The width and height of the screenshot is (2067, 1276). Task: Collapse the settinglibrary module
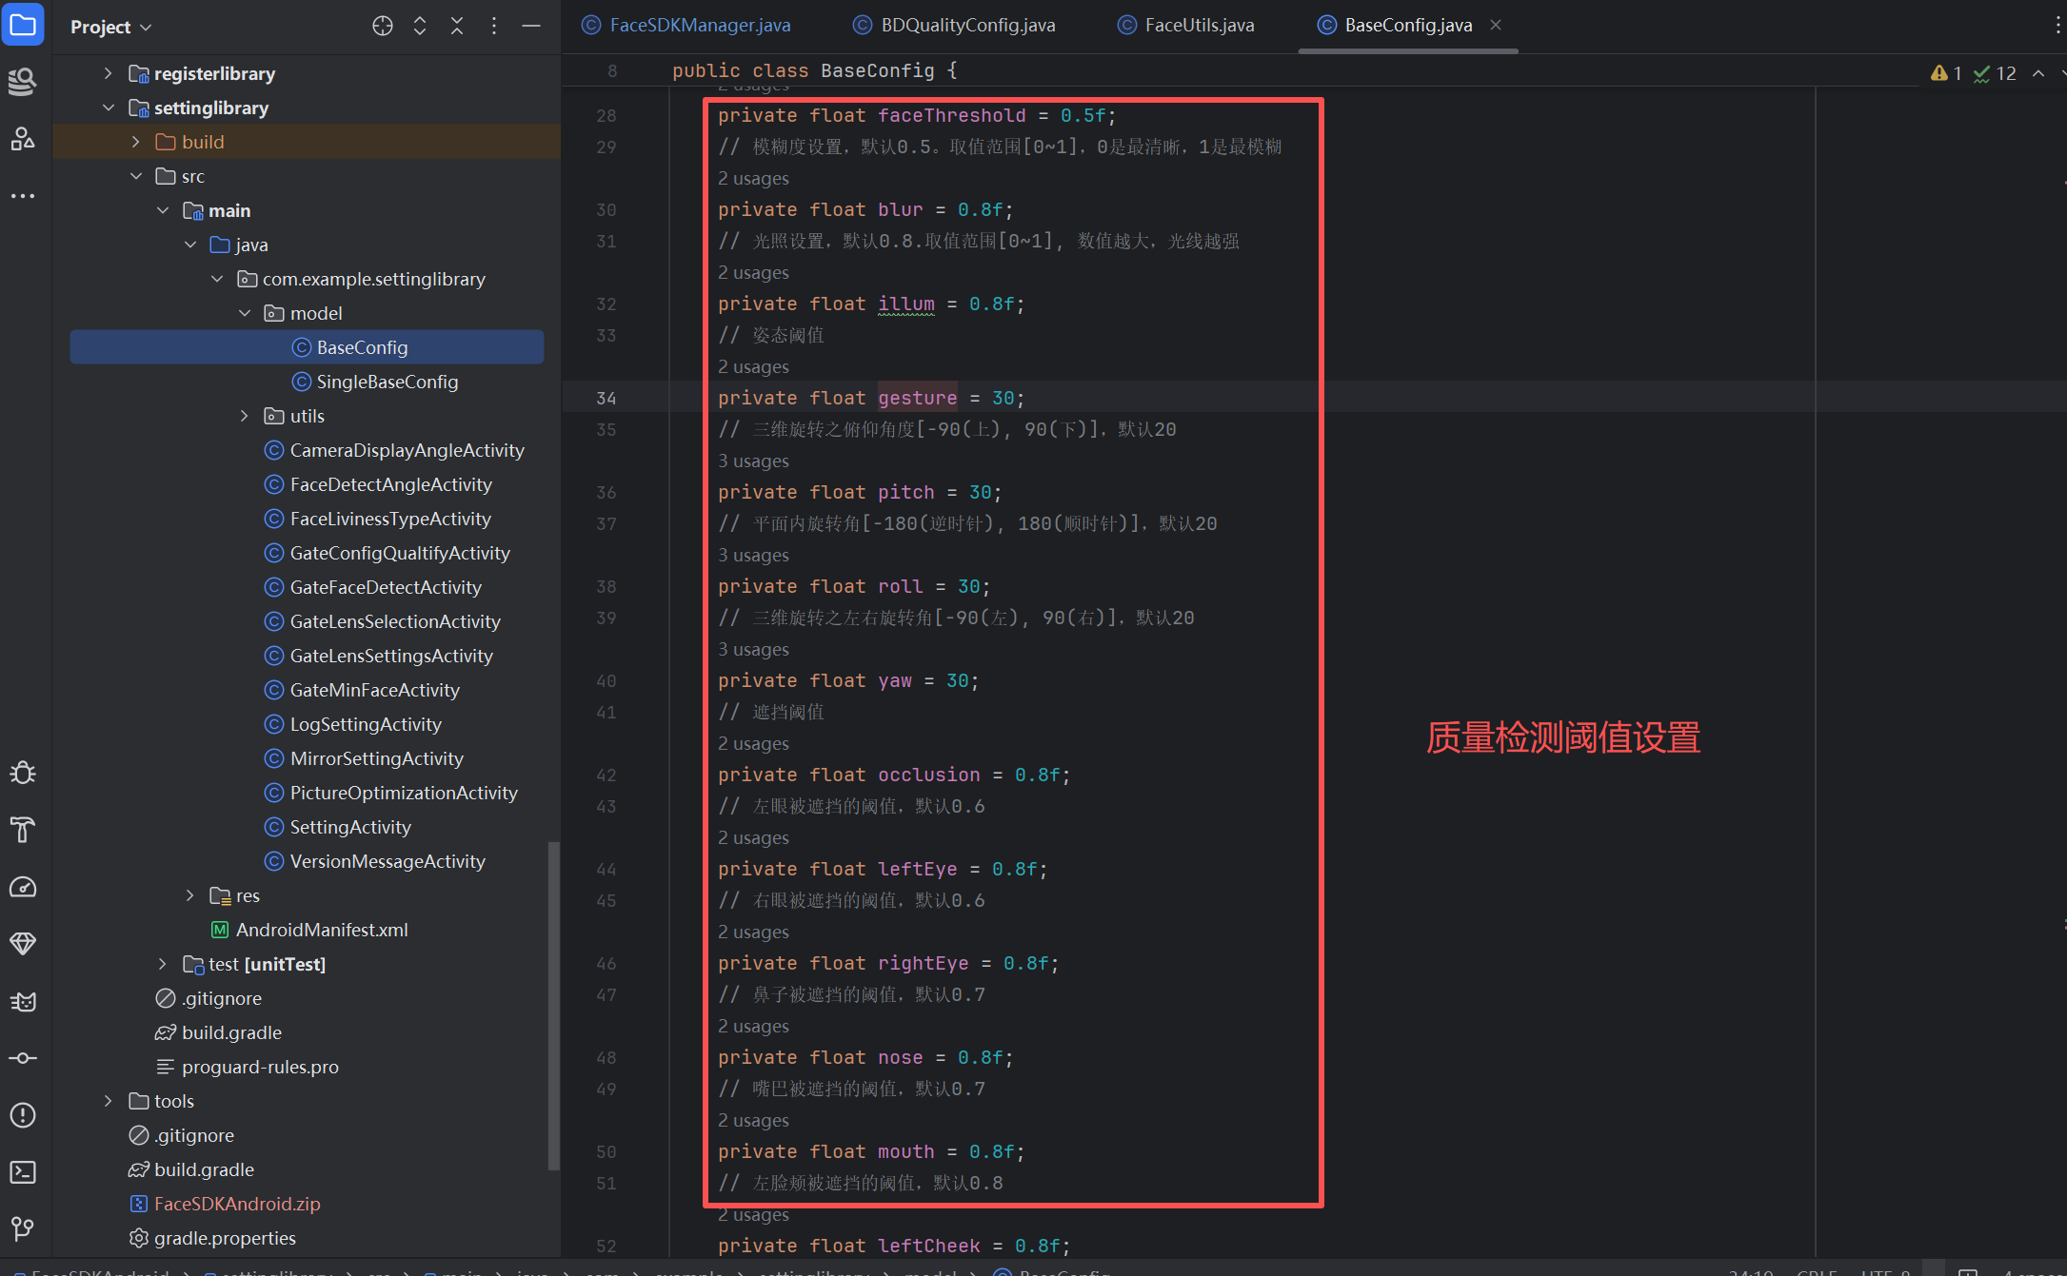click(108, 108)
